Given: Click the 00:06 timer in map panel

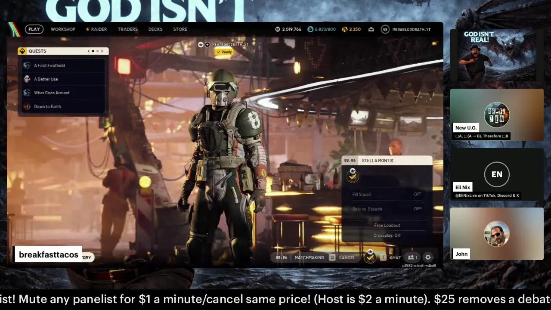Looking at the screenshot, I should pos(350,161).
